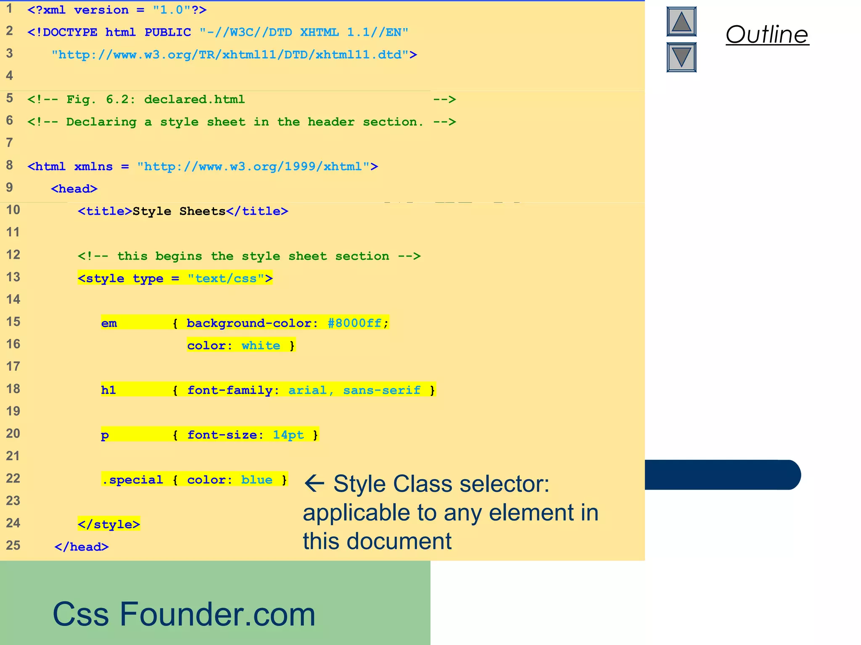Image resolution: width=861 pixels, height=645 pixels.
Task: Click the p font-size 14pt rule
Action: [210, 435]
